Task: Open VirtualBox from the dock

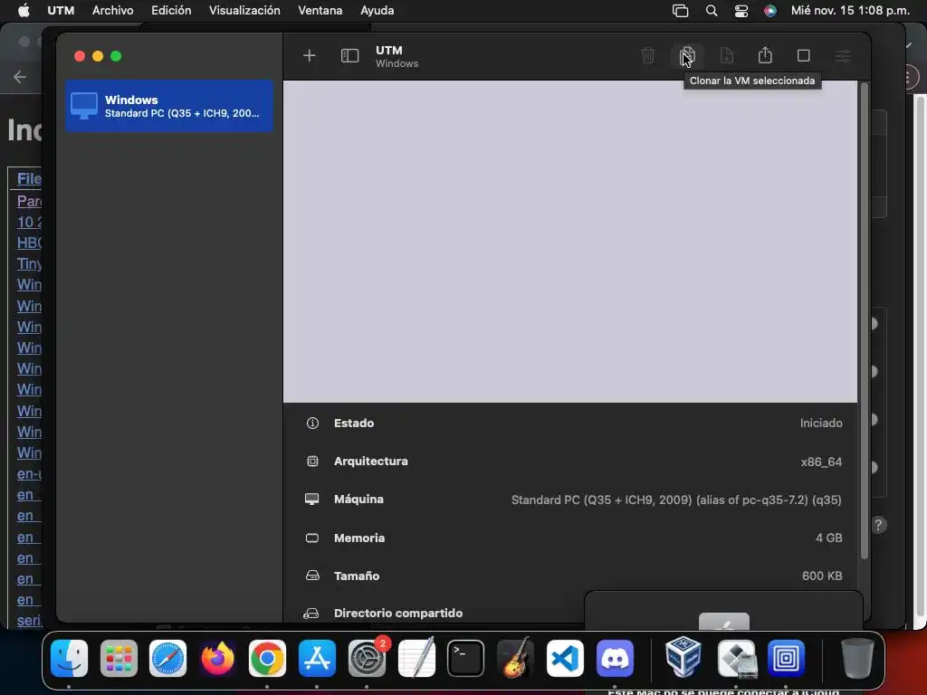Action: 683,657
